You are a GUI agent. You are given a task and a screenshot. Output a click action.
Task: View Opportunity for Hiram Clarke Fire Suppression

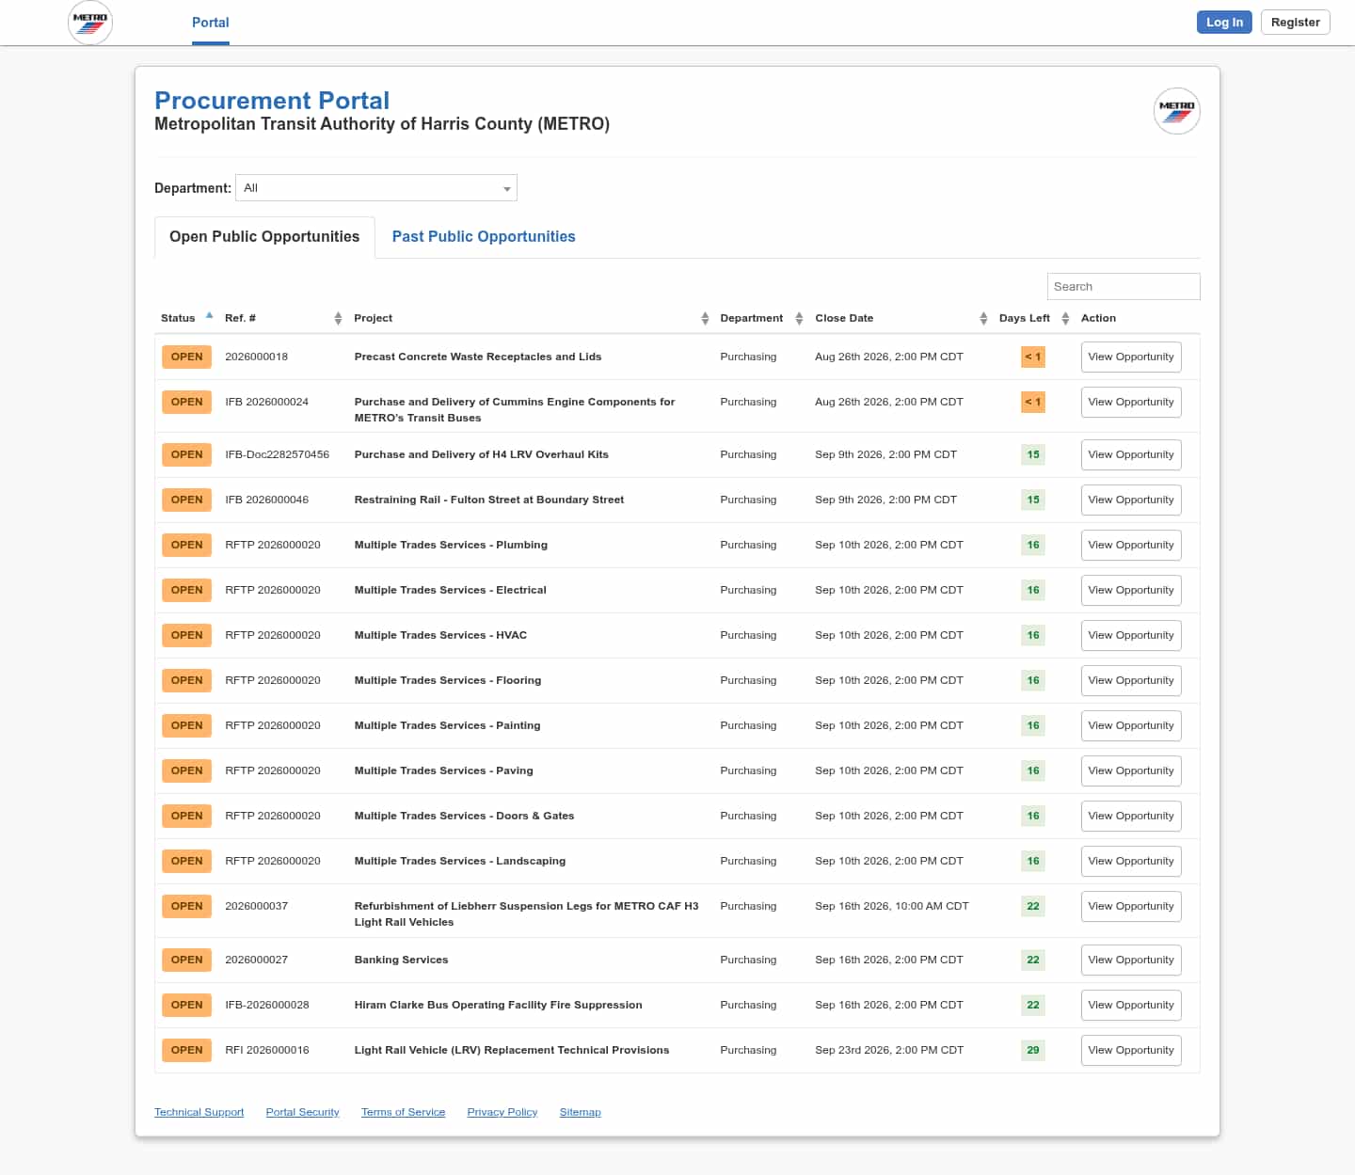(x=1131, y=1006)
